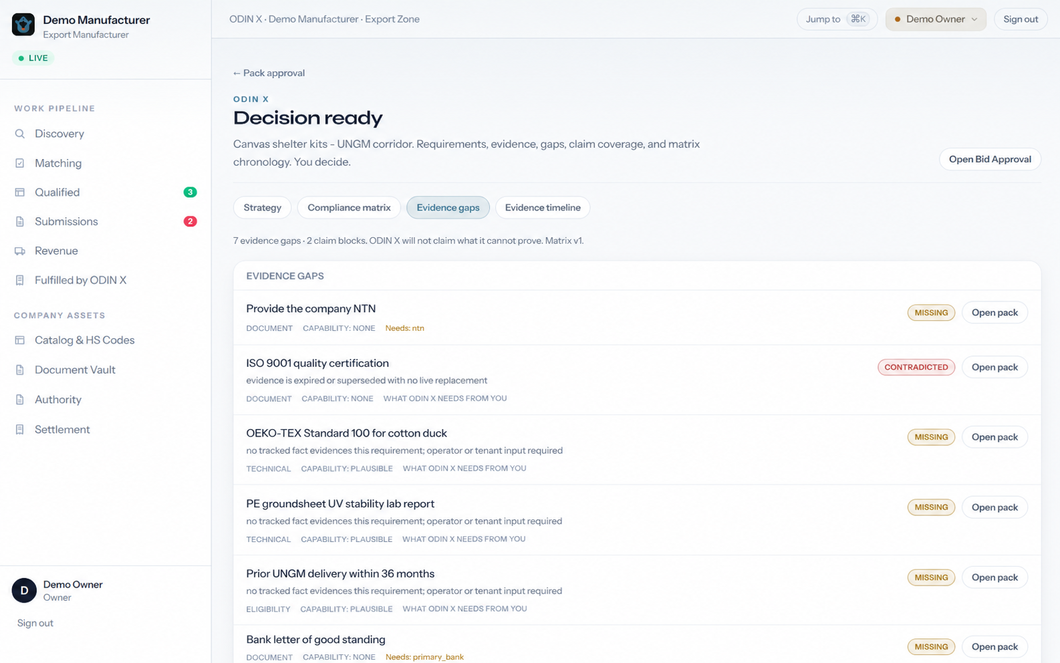Open the Strategy tab

click(263, 207)
